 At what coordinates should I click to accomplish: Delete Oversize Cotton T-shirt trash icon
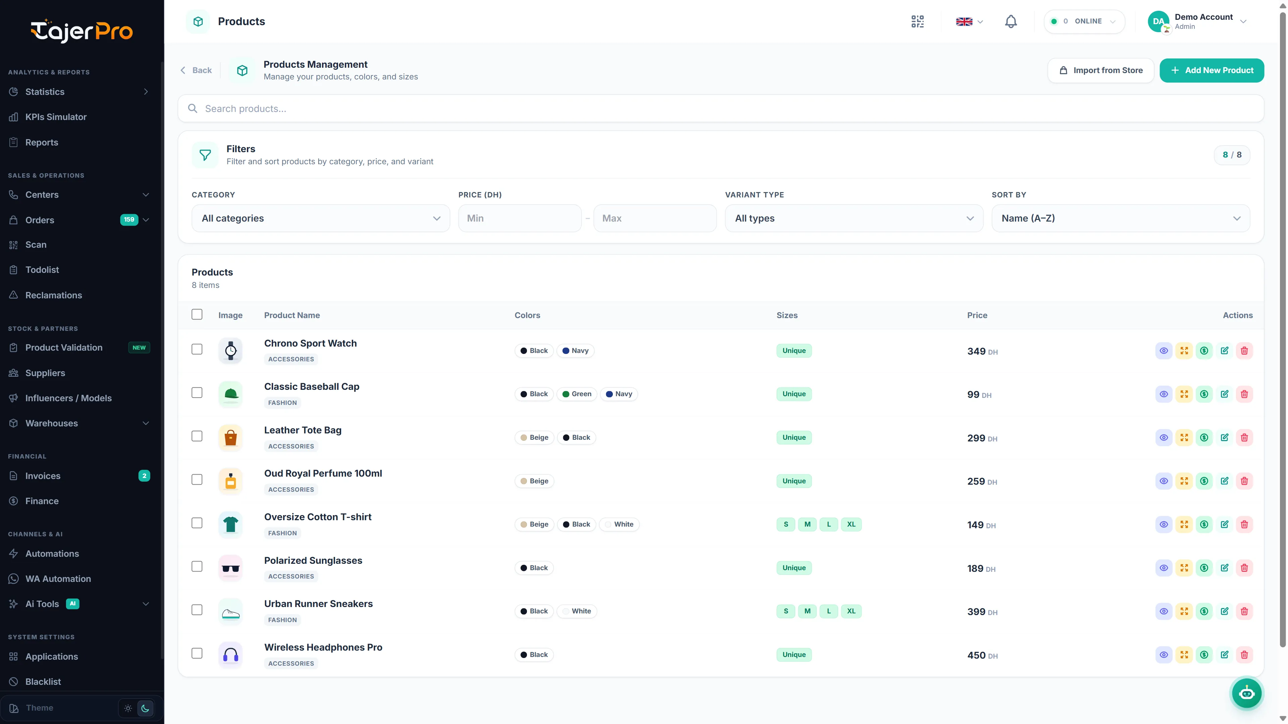[x=1244, y=525]
